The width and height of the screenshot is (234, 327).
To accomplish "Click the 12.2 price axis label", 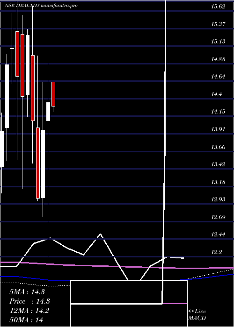I will click(x=216, y=252).
